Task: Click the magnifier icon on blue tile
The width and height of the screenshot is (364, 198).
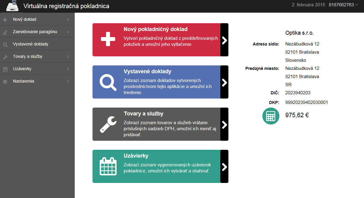Action: coord(108,82)
